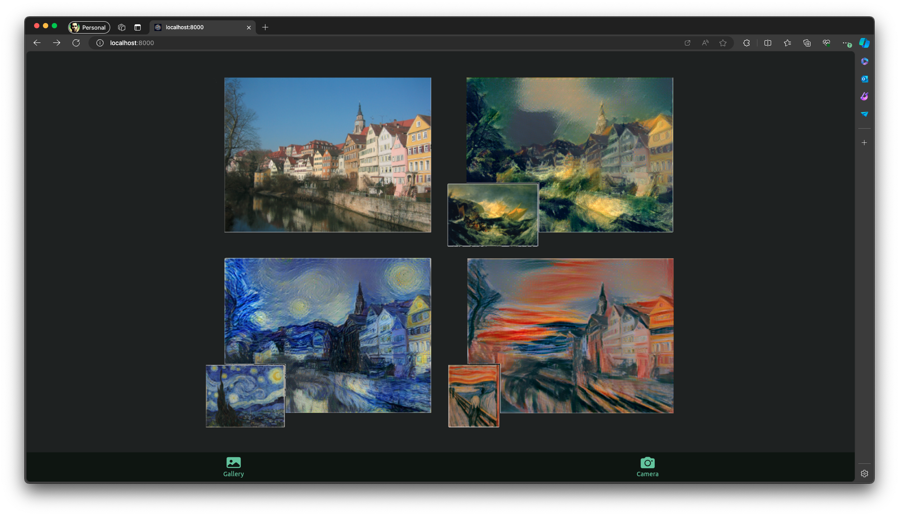Open Browser essentials heart icon

(x=826, y=43)
